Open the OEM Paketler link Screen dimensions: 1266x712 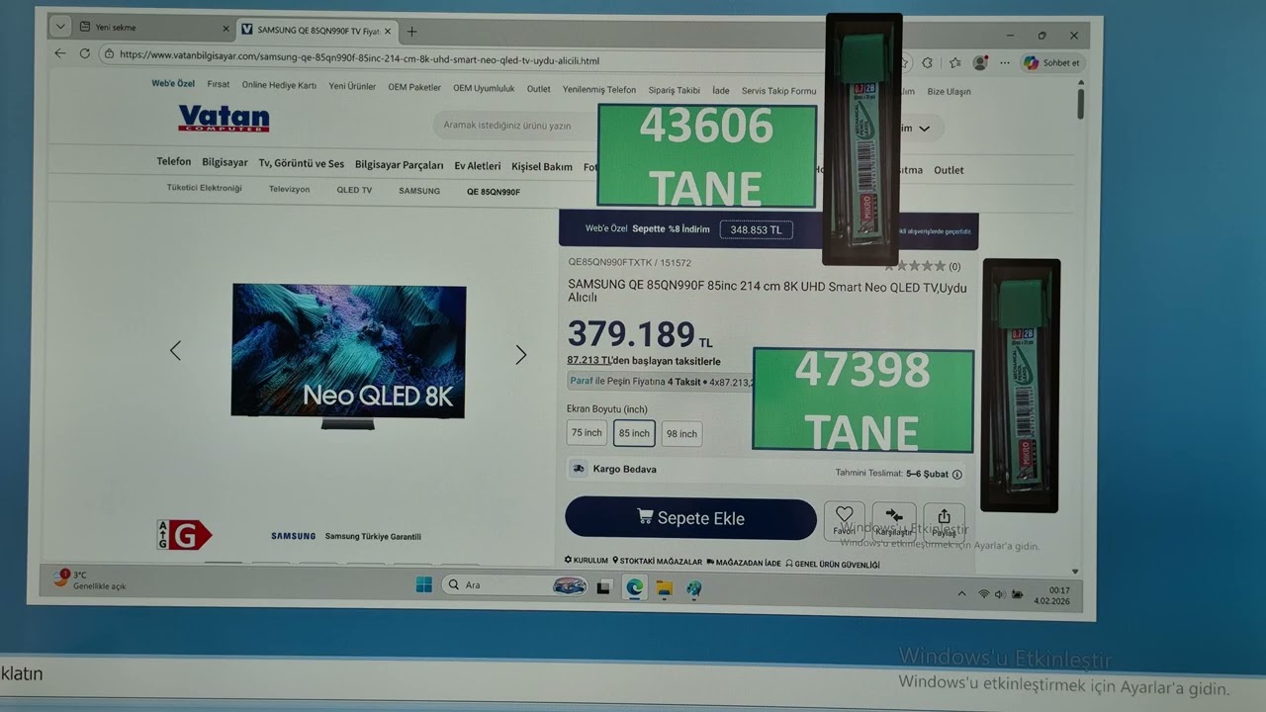(414, 87)
